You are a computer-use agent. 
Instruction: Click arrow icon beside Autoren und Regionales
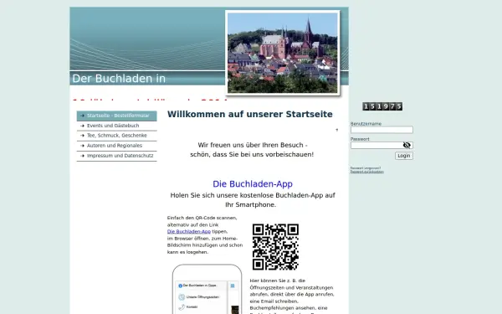(82, 146)
